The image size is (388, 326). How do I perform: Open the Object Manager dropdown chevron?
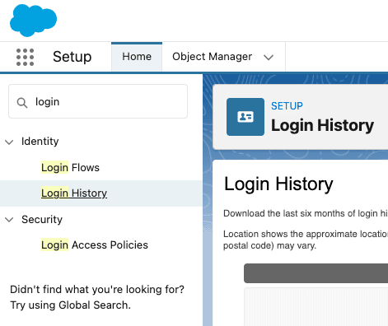[x=269, y=58]
